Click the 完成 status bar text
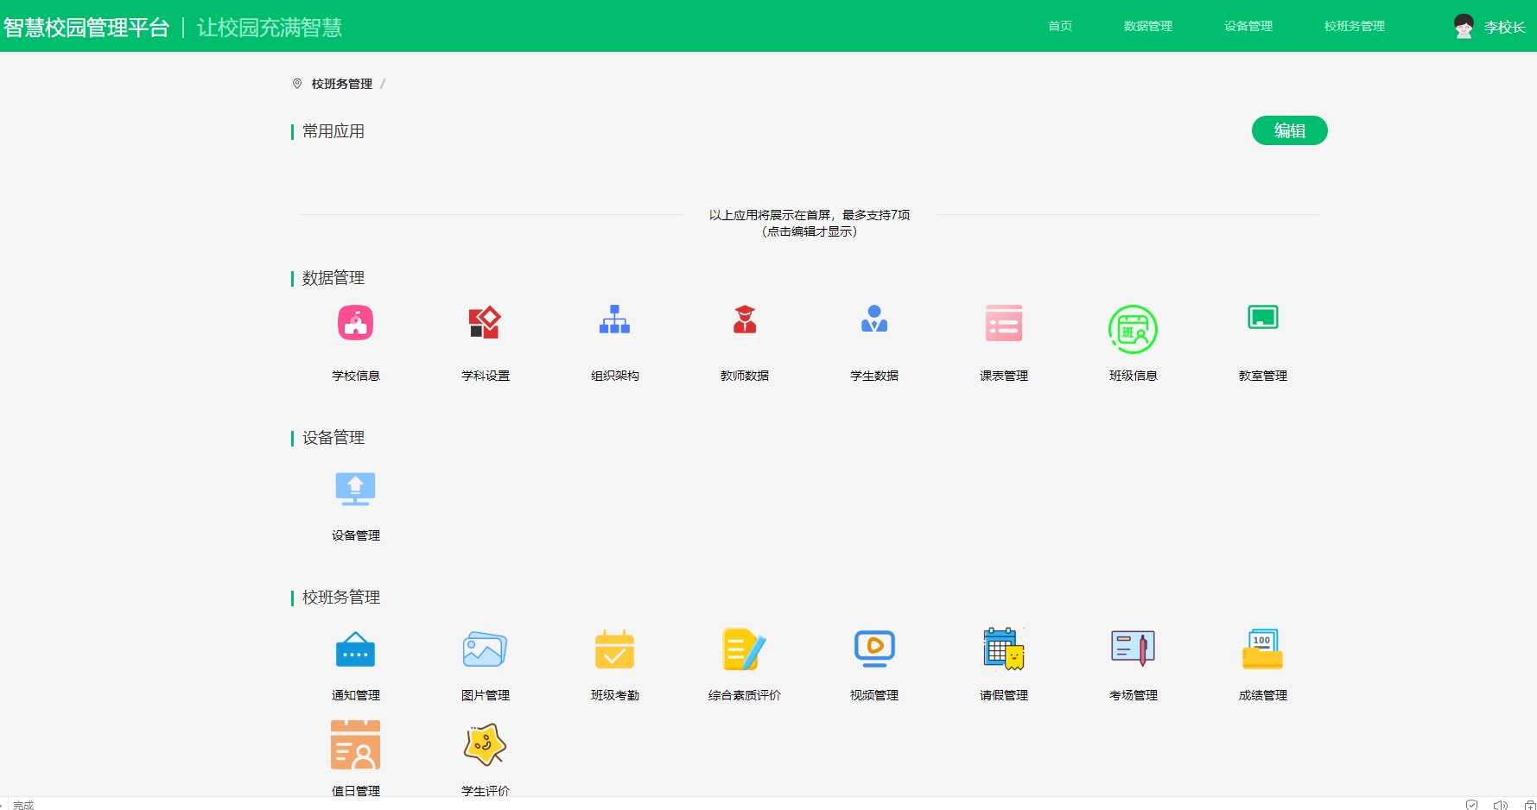The image size is (1537, 810). coord(23,805)
